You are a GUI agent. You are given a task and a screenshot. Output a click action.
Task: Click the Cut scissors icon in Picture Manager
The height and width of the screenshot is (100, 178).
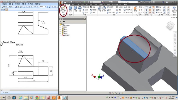[24, 7]
